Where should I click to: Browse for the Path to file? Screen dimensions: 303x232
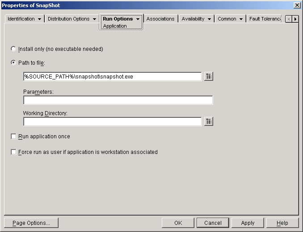208,76
